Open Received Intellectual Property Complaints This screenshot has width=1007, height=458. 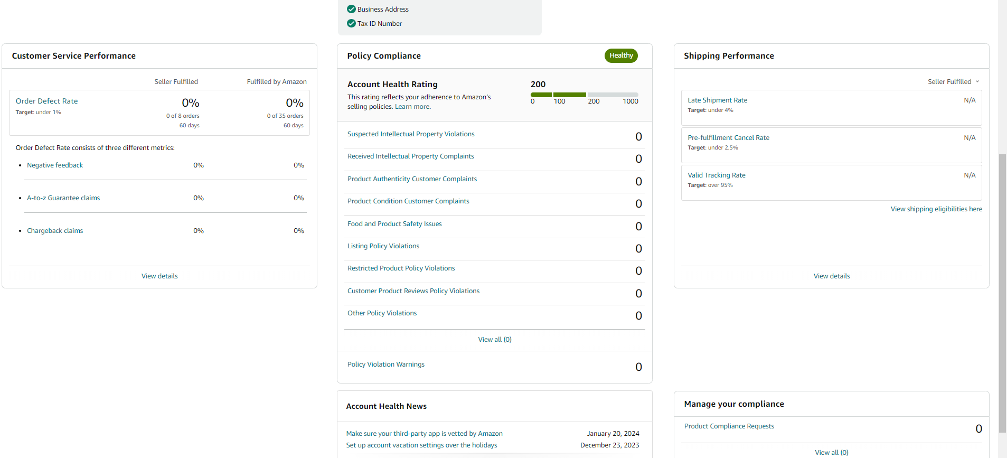click(x=410, y=156)
